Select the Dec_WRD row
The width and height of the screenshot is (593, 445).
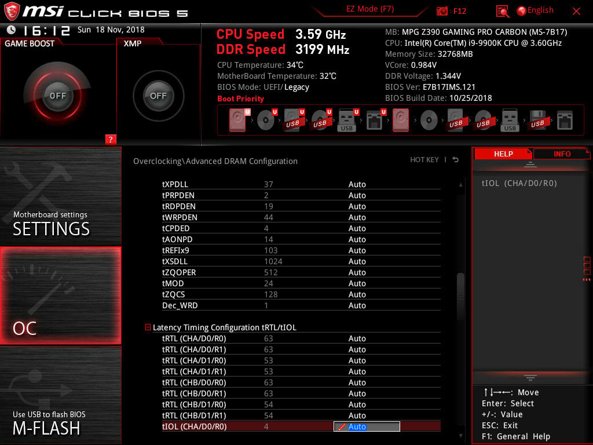tap(301, 305)
